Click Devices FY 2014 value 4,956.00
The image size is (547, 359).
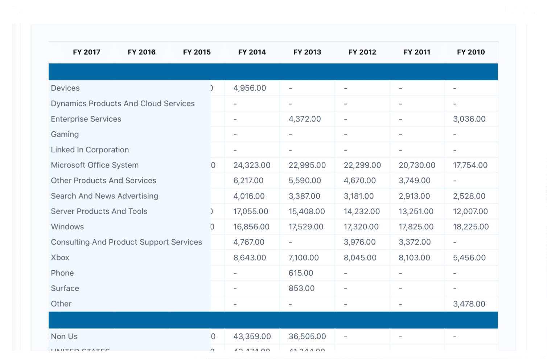pyautogui.click(x=250, y=88)
